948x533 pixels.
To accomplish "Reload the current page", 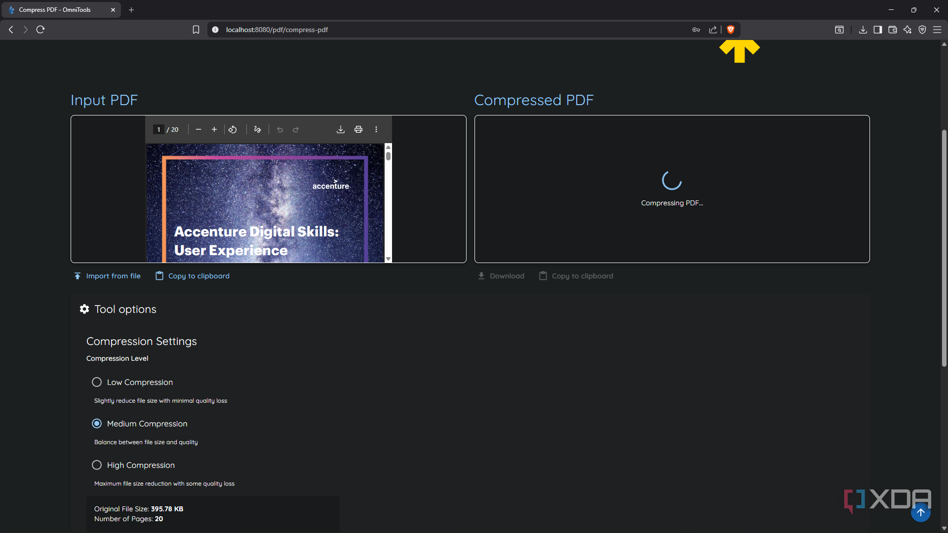I will click(40, 30).
